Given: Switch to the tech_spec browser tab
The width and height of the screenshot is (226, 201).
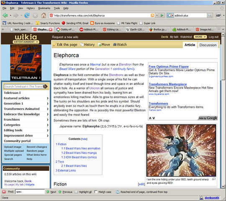Looking at the screenshot, I should (x=20, y=30).
